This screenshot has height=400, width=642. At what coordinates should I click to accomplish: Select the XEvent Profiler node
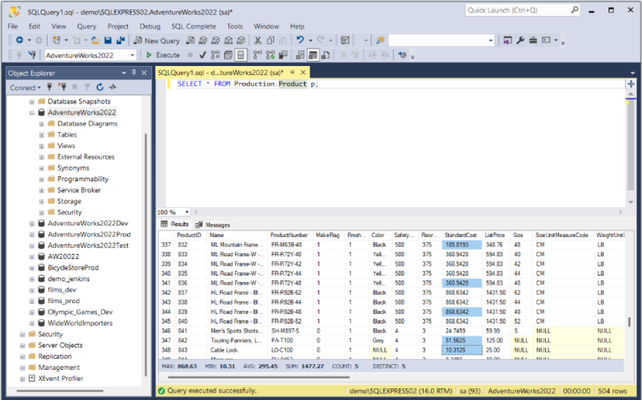(60, 378)
